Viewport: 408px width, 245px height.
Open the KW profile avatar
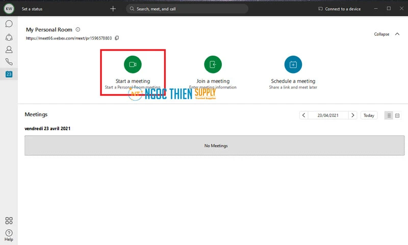point(9,9)
